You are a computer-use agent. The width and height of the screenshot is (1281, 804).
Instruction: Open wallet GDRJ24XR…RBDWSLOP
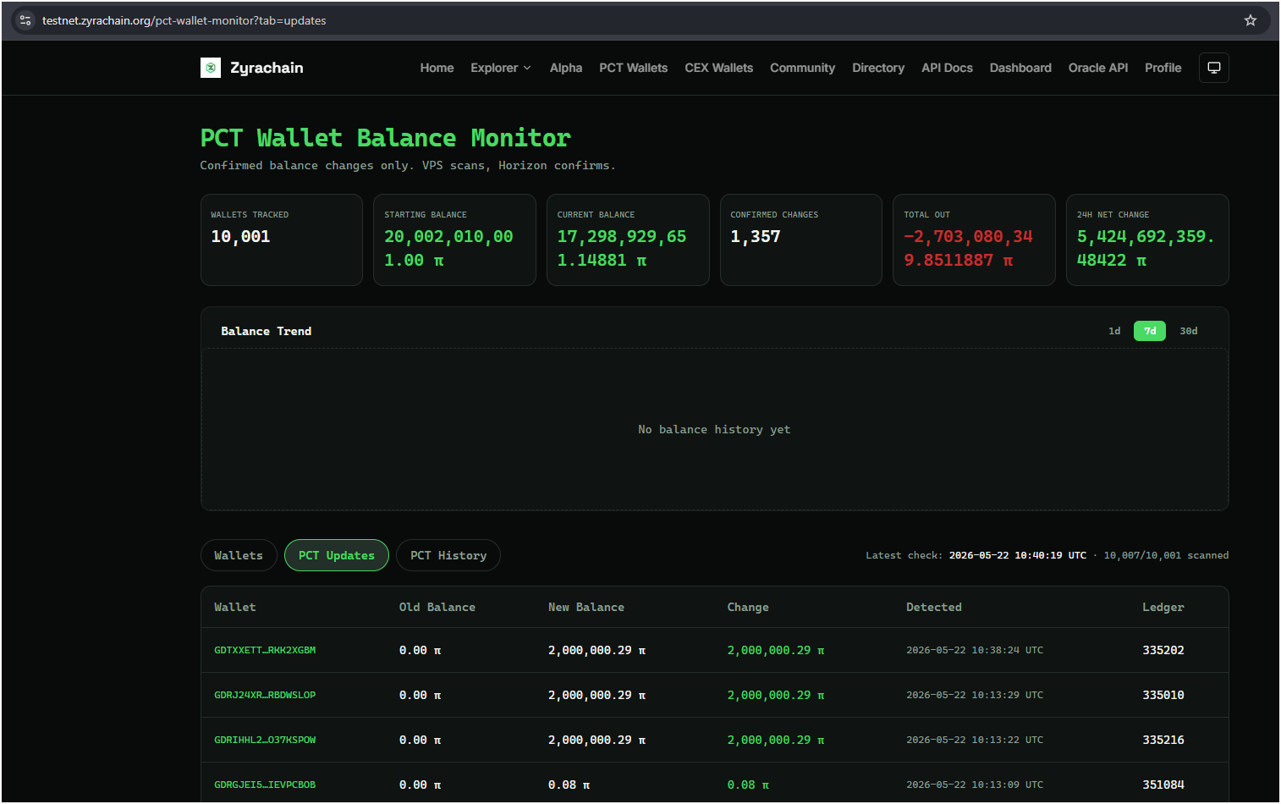tap(265, 695)
